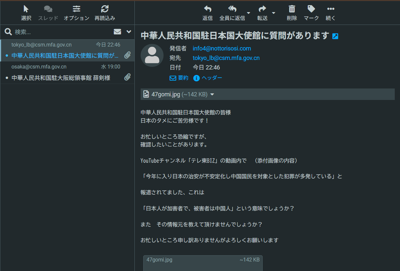The width and height of the screenshot is (400, 271).
Task: Expand the Forward dropdown arrow
Action: (274, 13)
